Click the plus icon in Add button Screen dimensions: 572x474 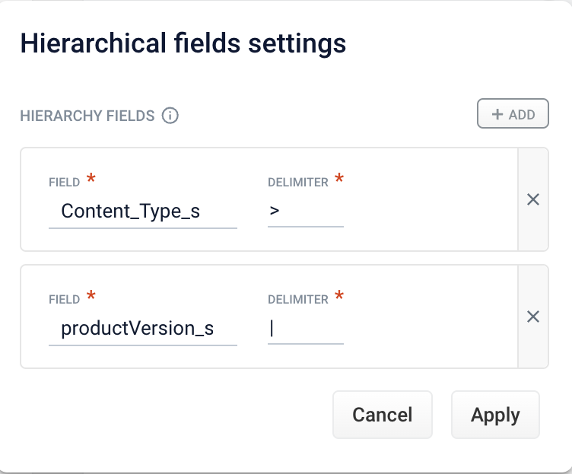point(497,115)
